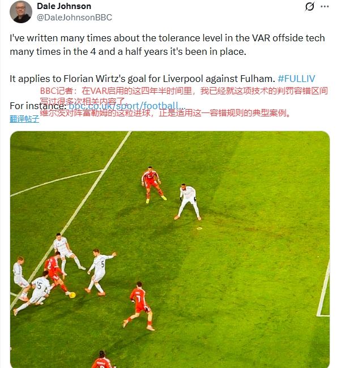Click the Dale Johnson display name
The height and width of the screenshot is (368, 337).
click(x=64, y=6)
